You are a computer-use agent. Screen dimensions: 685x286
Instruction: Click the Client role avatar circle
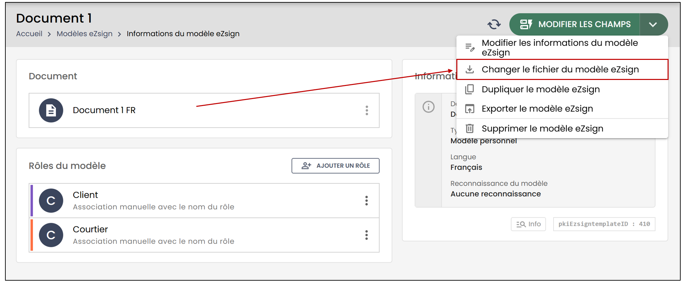click(51, 201)
